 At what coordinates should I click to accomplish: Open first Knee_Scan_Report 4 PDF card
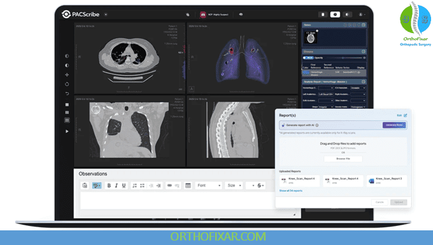[300, 181]
